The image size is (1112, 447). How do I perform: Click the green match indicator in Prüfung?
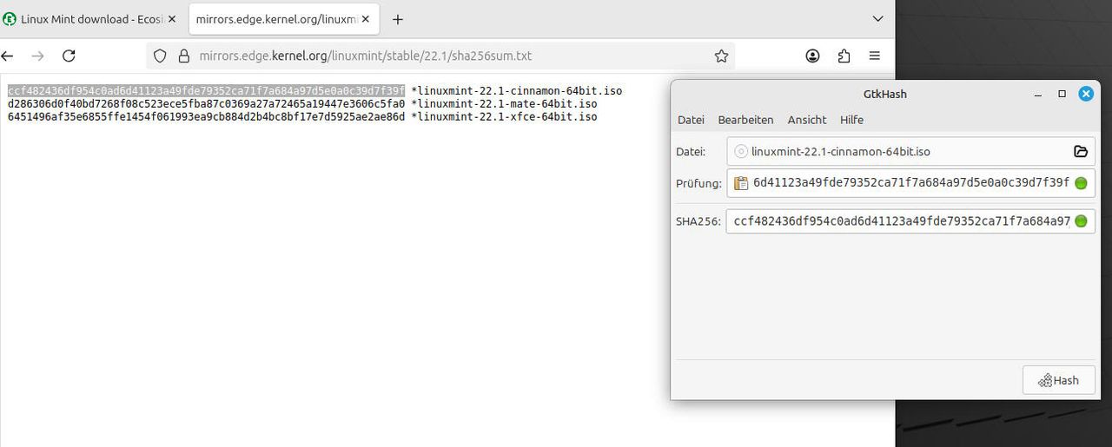coord(1081,183)
